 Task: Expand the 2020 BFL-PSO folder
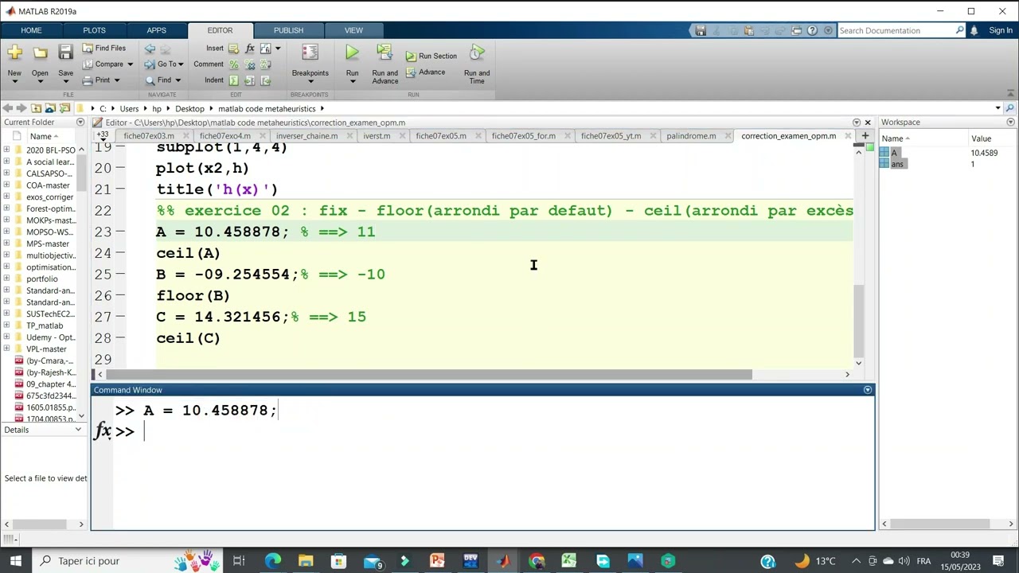pos(6,150)
